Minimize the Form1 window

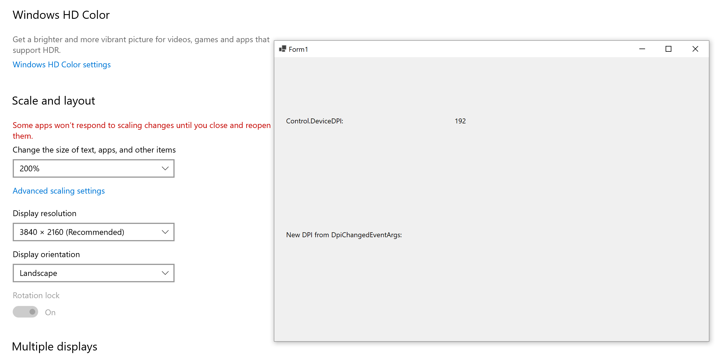click(642, 49)
